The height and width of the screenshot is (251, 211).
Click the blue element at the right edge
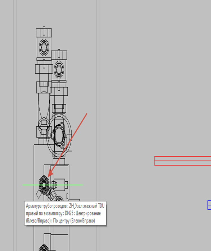(x=209, y=205)
